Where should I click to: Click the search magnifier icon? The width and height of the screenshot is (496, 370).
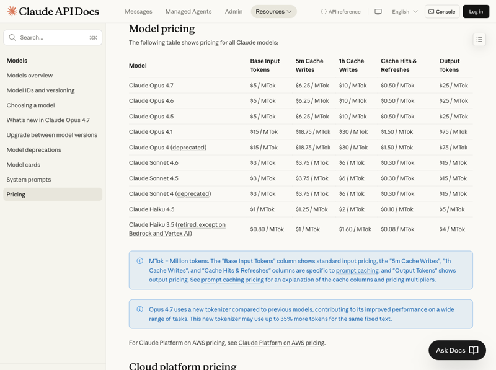12,38
